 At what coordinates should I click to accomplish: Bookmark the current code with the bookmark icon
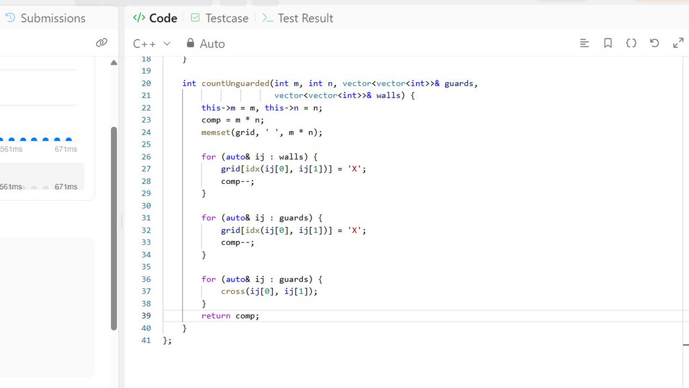tap(607, 43)
